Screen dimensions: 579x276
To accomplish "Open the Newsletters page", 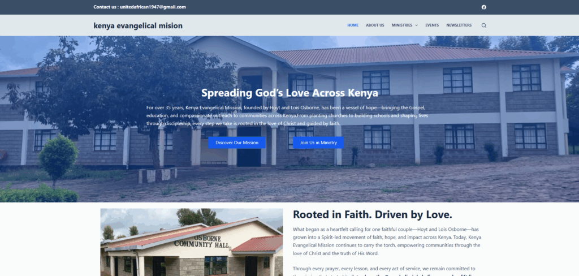I will click(459, 25).
